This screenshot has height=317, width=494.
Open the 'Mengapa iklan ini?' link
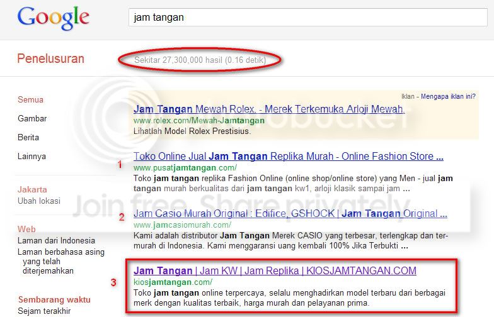coord(449,97)
